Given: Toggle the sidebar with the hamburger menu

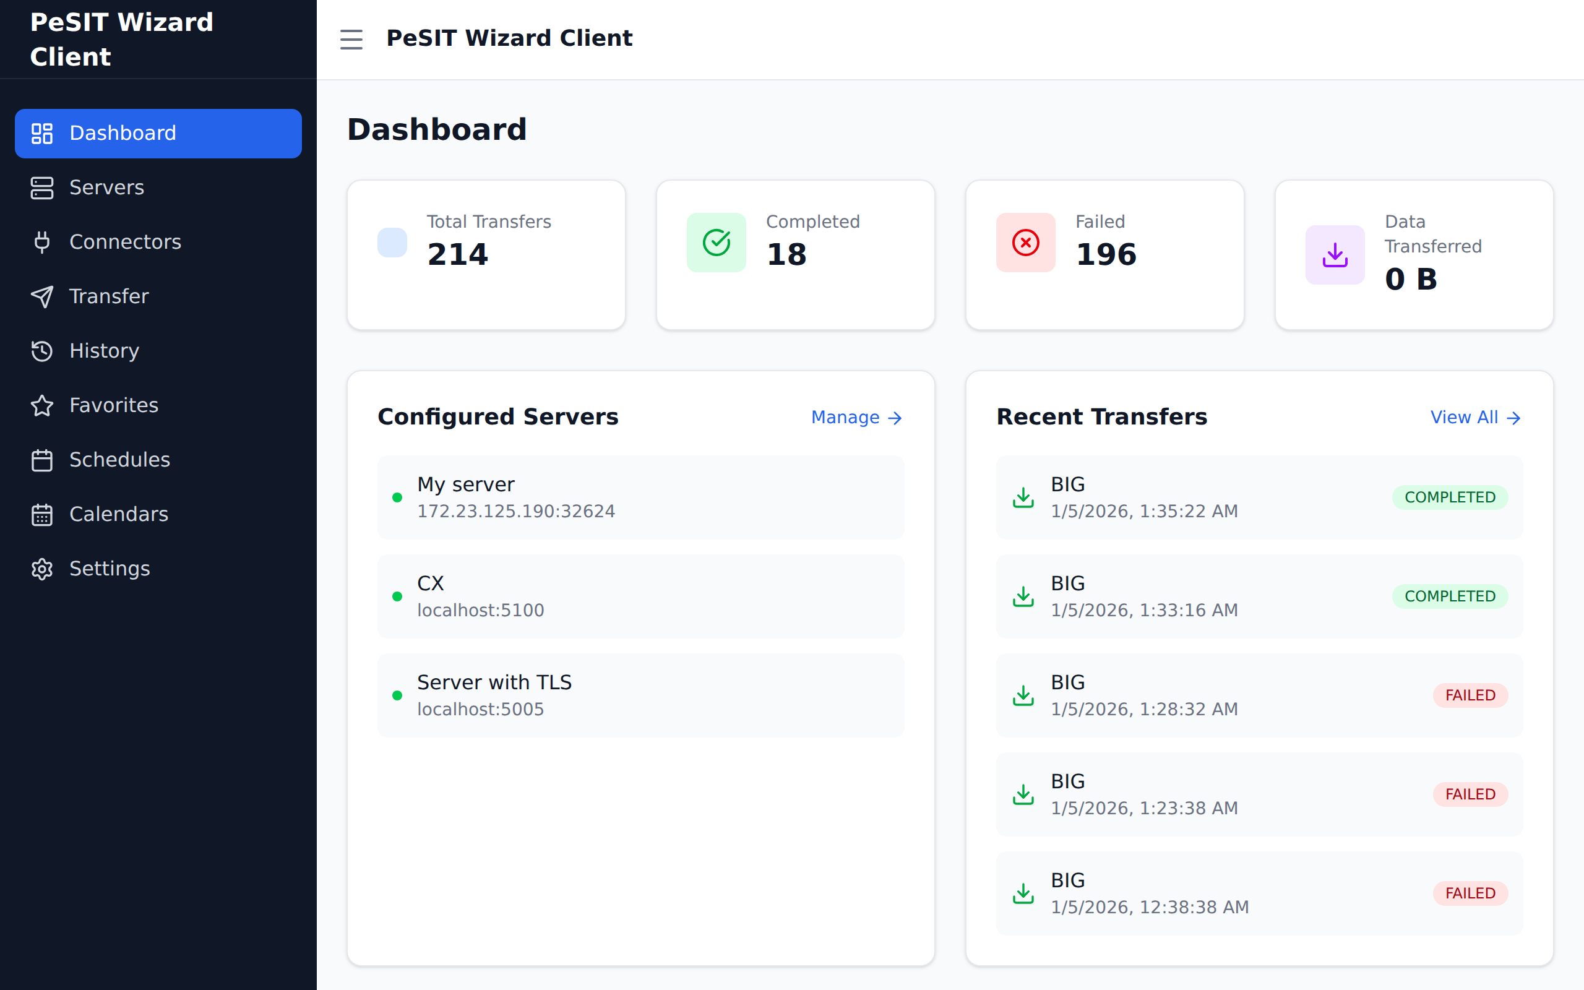Looking at the screenshot, I should pos(351,39).
